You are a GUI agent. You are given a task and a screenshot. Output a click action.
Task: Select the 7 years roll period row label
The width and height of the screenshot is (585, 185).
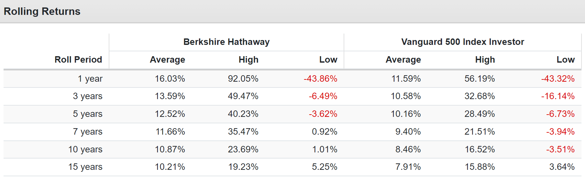pyautogui.click(x=87, y=132)
